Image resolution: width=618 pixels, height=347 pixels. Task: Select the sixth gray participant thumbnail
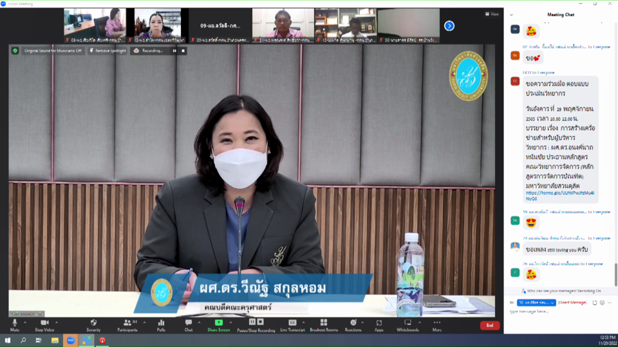tap(408, 26)
